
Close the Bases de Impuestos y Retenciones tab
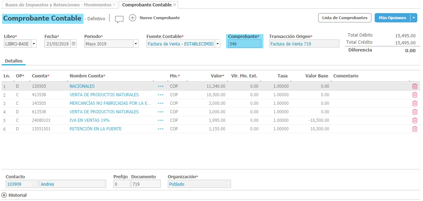point(114,5)
